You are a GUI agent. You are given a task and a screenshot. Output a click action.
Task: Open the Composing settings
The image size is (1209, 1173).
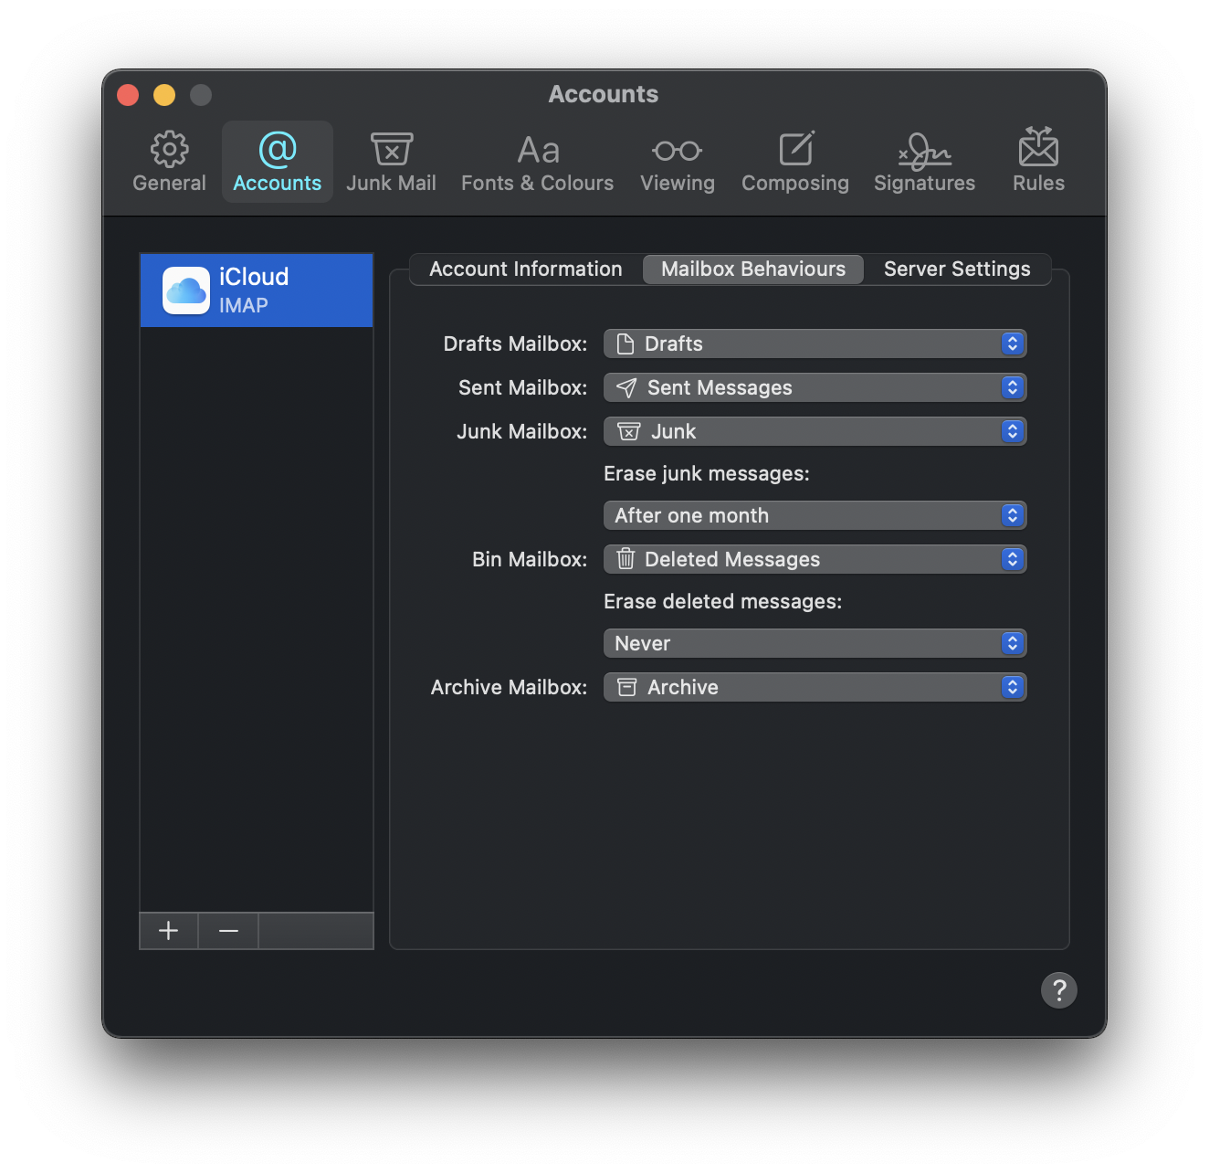click(x=794, y=161)
